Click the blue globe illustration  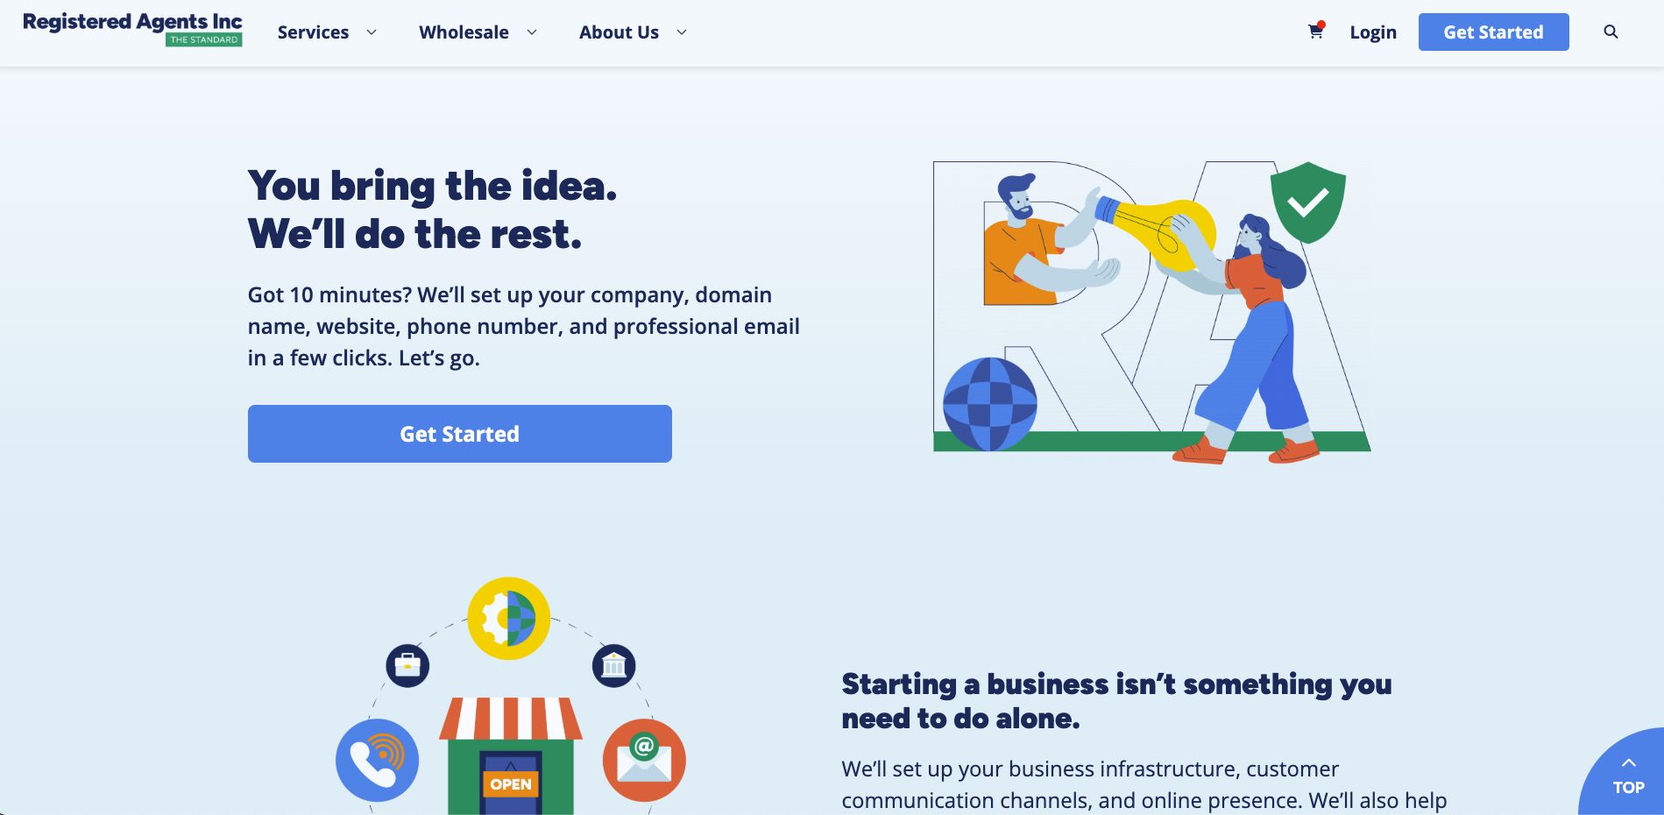(x=989, y=404)
